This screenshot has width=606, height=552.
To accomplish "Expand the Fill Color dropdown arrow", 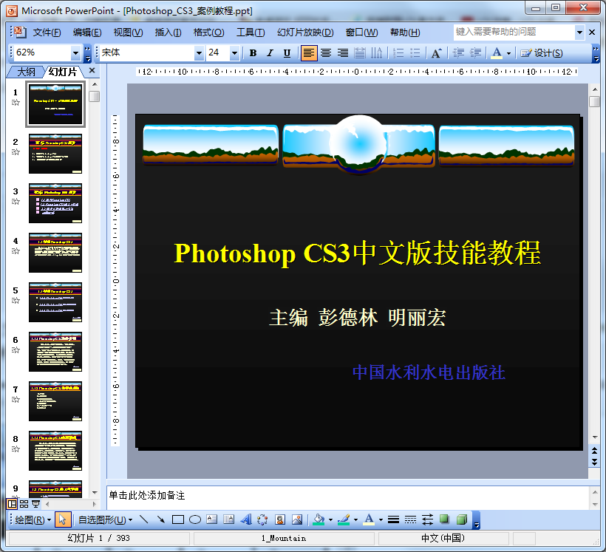I will [x=330, y=519].
